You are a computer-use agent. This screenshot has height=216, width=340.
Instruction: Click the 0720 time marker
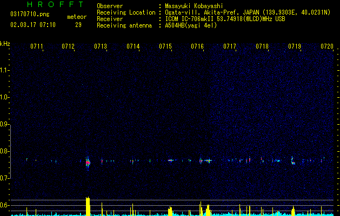click(x=327, y=46)
